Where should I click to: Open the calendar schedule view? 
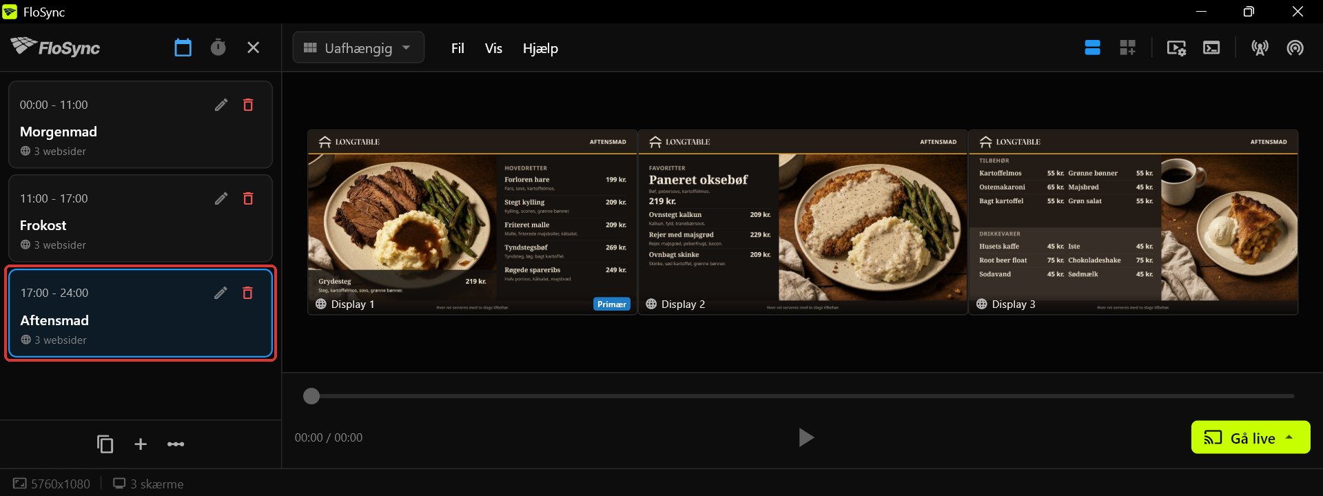point(183,48)
